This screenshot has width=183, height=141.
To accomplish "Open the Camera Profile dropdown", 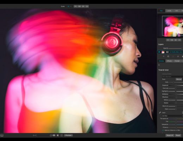I will 172,76.
